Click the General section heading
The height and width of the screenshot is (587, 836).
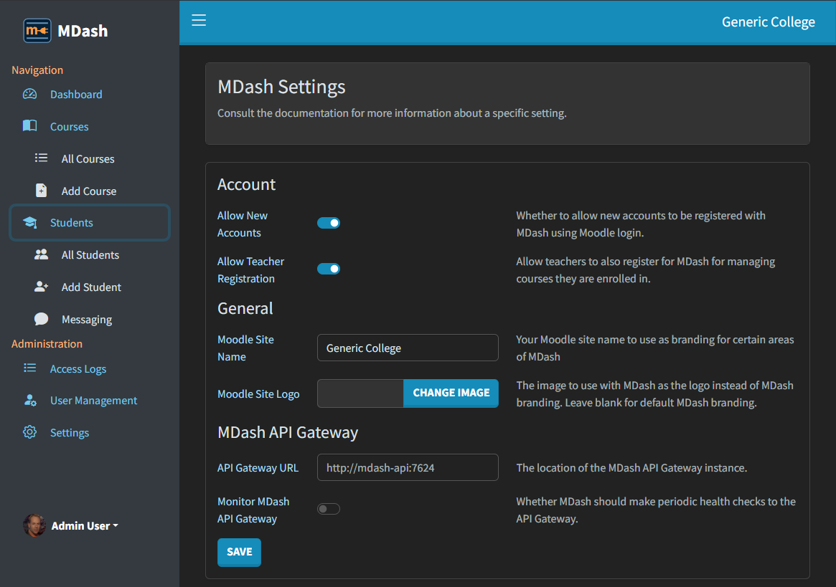tap(245, 308)
